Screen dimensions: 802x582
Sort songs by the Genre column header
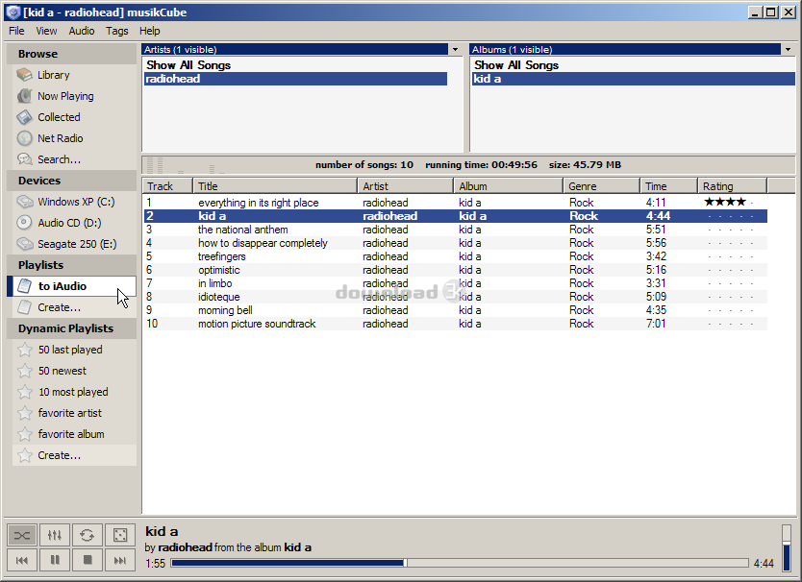[602, 186]
